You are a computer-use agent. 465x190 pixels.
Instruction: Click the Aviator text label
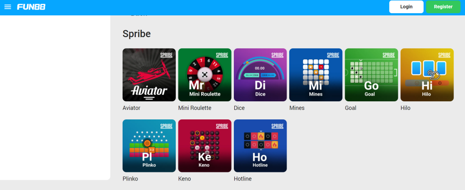[x=132, y=108]
